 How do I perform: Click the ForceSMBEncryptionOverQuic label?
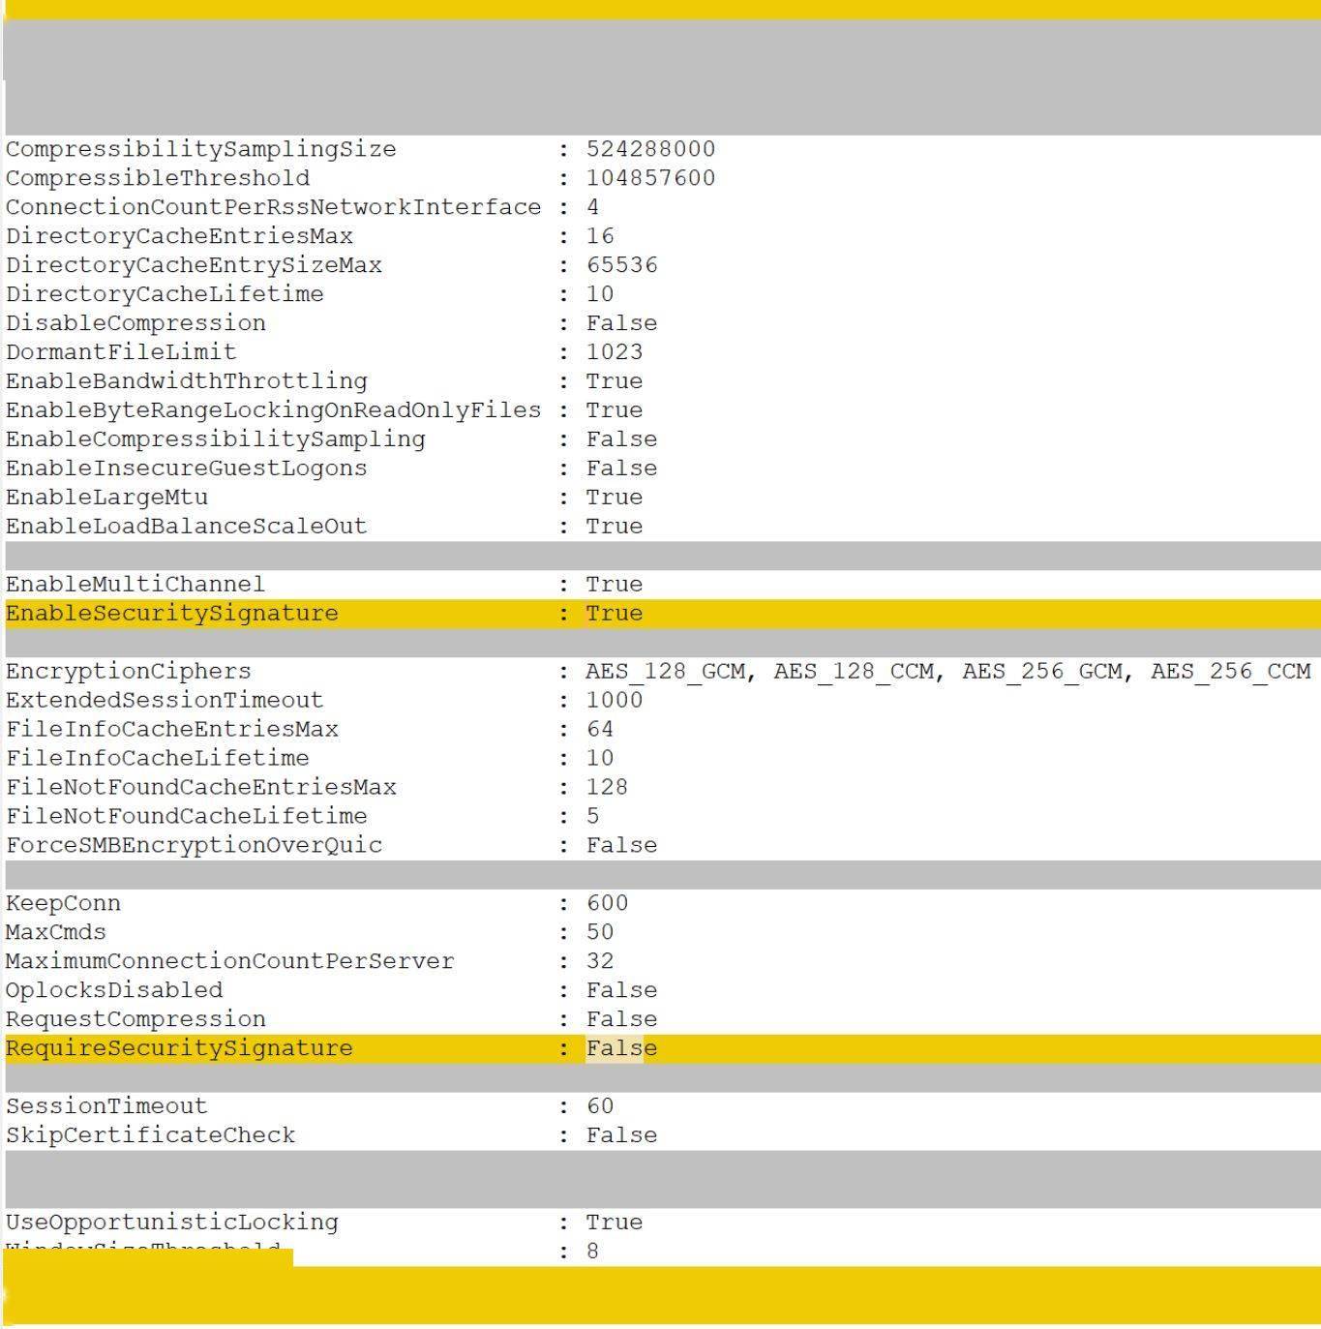pyautogui.click(x=194, y=846)
